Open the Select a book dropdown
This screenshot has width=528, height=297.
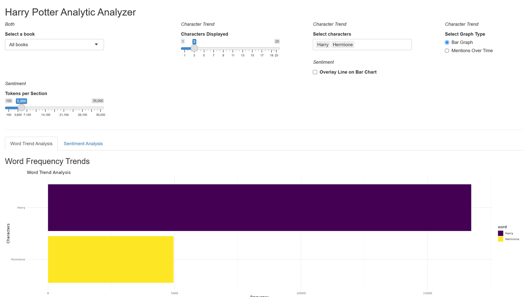[54, 45]
